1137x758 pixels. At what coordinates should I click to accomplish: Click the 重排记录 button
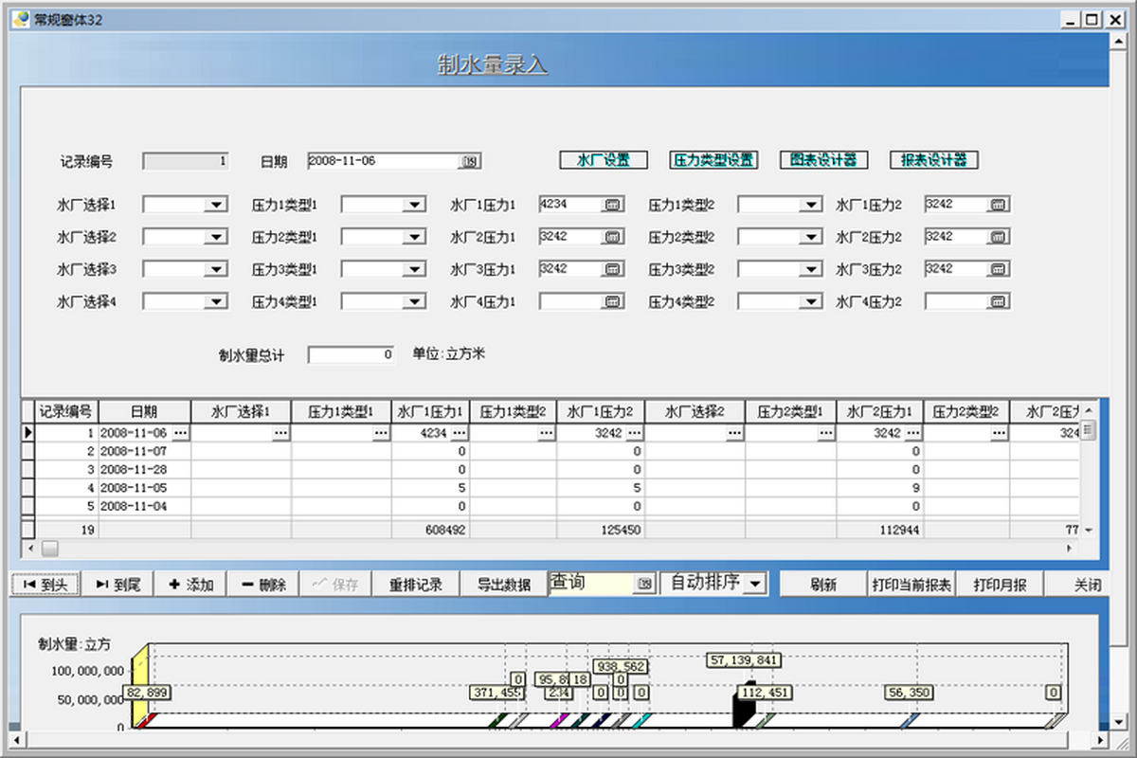[x=415, y=585]
